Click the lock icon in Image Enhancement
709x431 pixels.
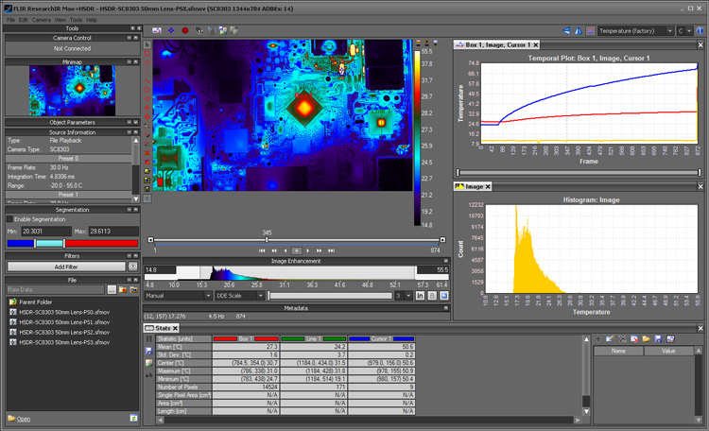[431, 296]
